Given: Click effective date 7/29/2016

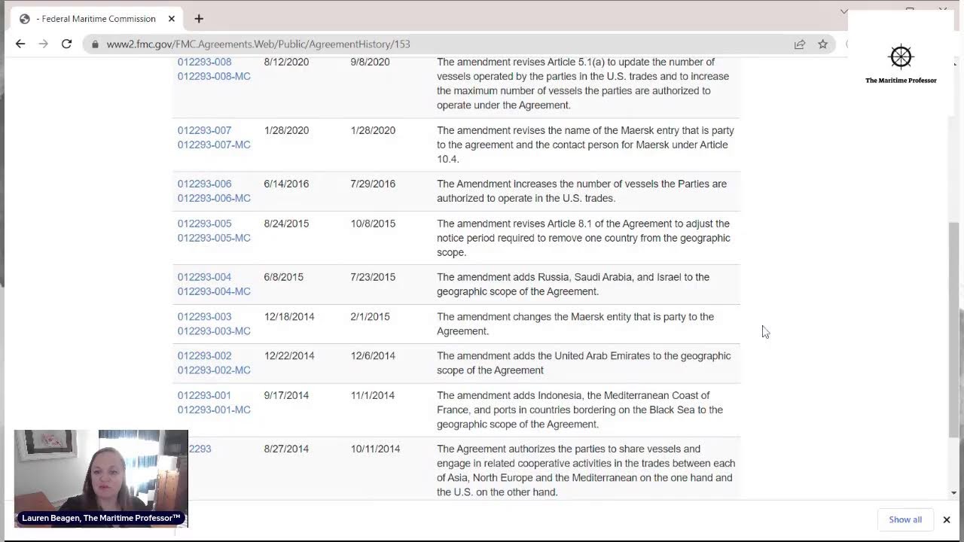Looking at the screenshot, I should 373,184.
